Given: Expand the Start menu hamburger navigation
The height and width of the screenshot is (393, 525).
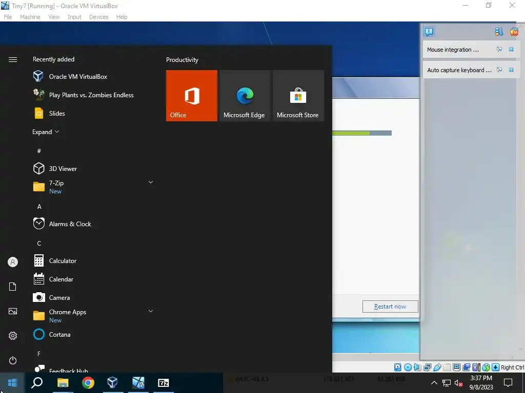Looking at the screenshot, I should [x=13, y=59].
